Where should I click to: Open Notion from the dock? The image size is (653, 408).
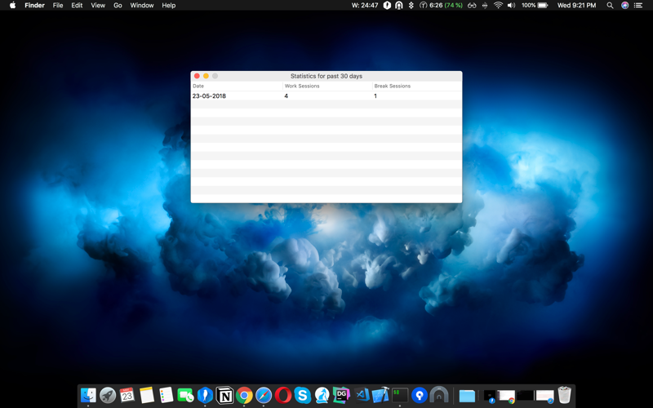coord(224,396)
